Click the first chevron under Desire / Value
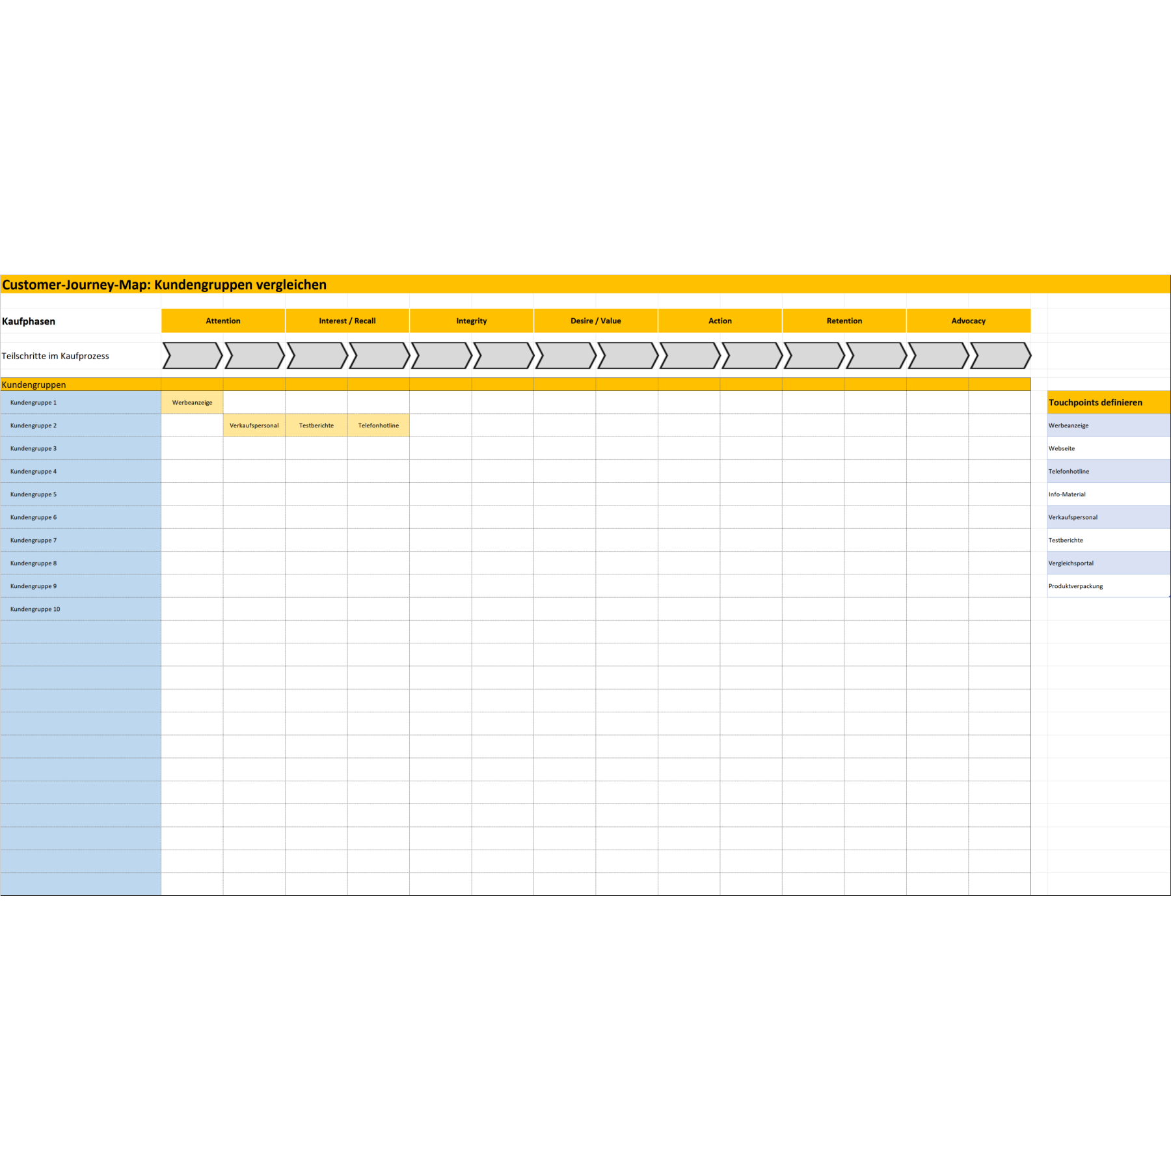The height and width of the screenshot is (1171, 1171). tap(565, 356)
